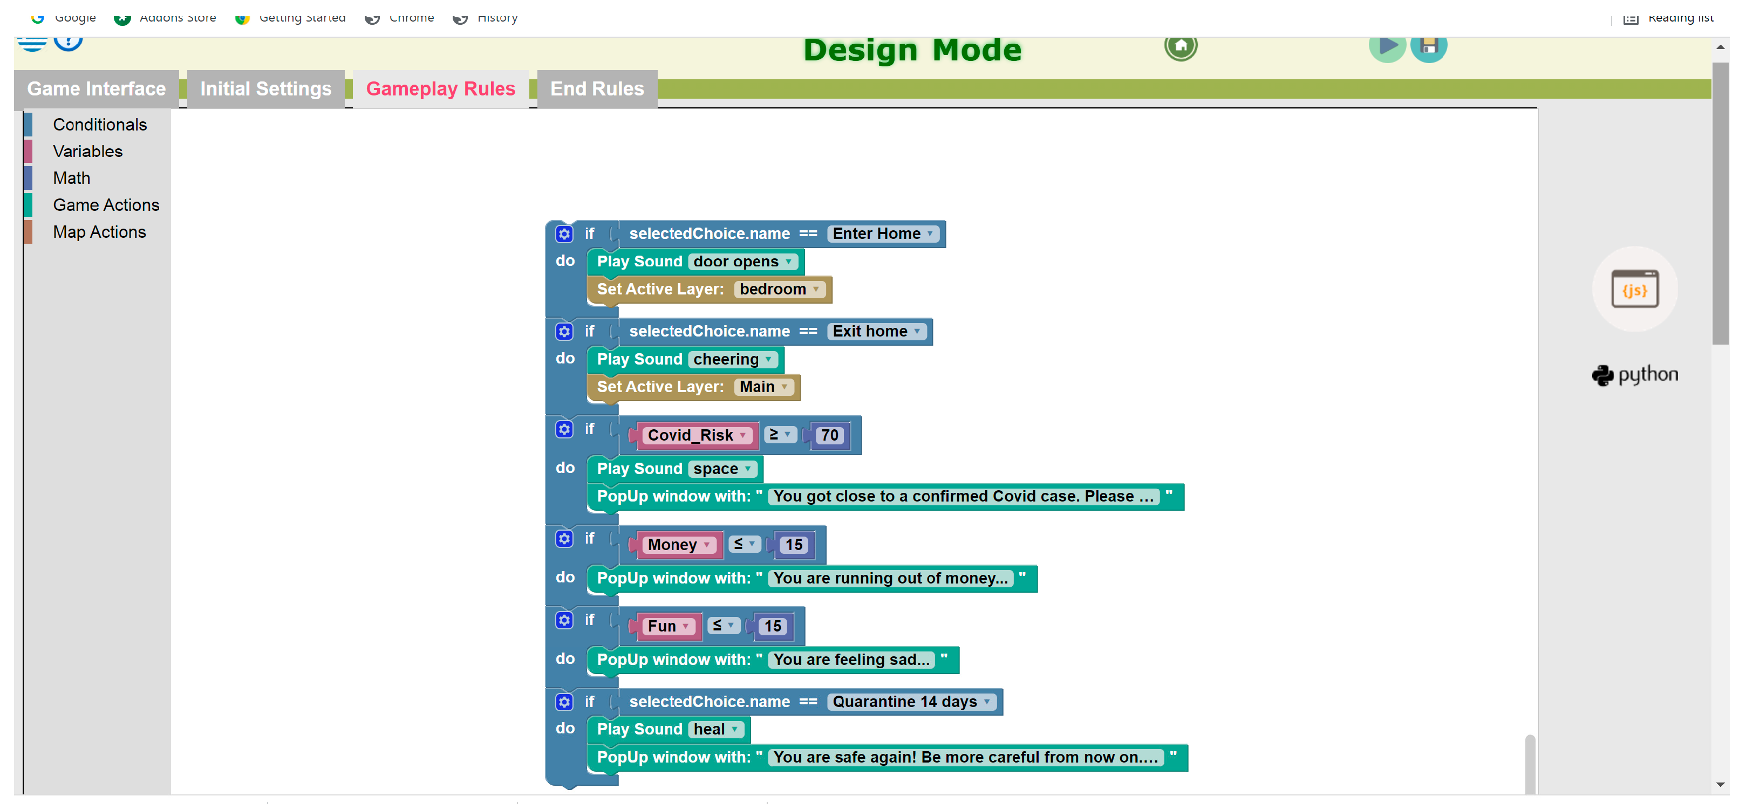Edit the number 70 value field
This screenshot has width=1746, height=810.
click(830, 436)
